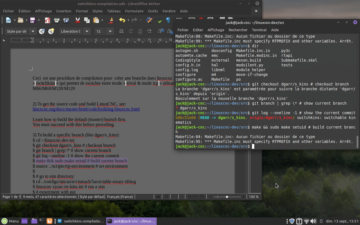
Task: Click the New style from selection icon
Action: pos(51,31)
